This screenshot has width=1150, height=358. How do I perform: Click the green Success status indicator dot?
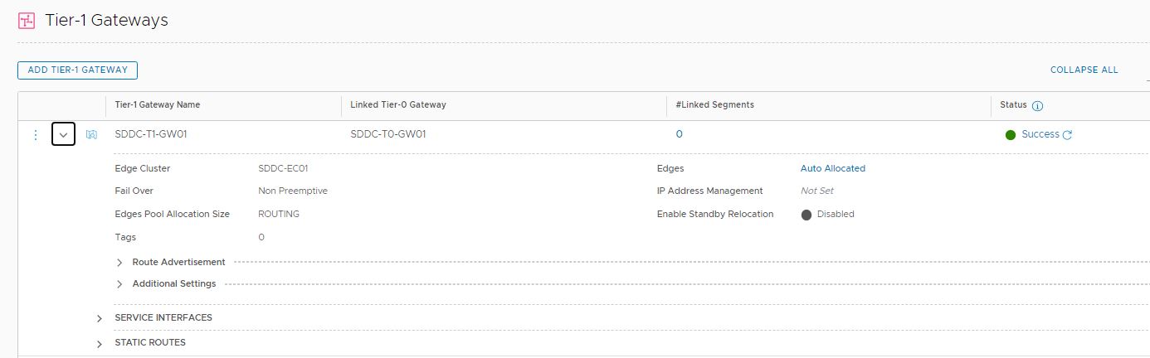1011,135
